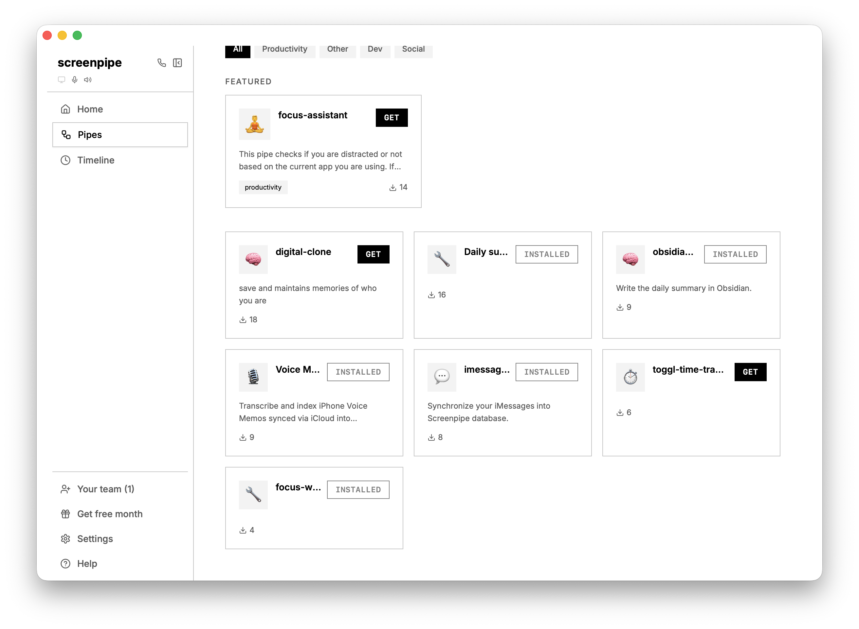Click the microphone status icon

point(75,79)
